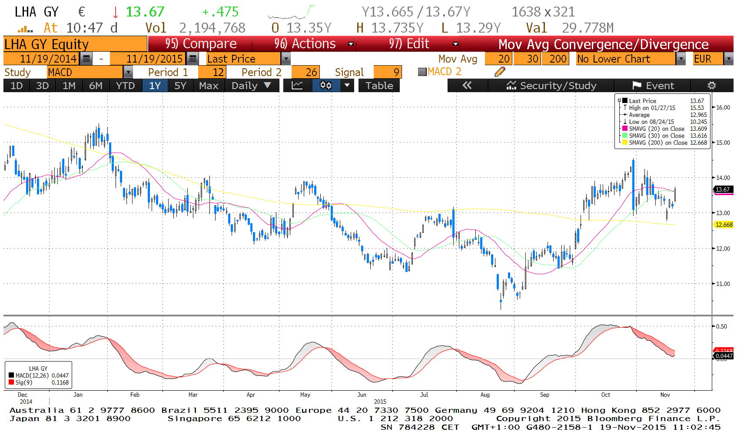Viewport: 737px width, 435px height.
Task: Click the Vol 2,194,768 value
Action: coord(212,28)
